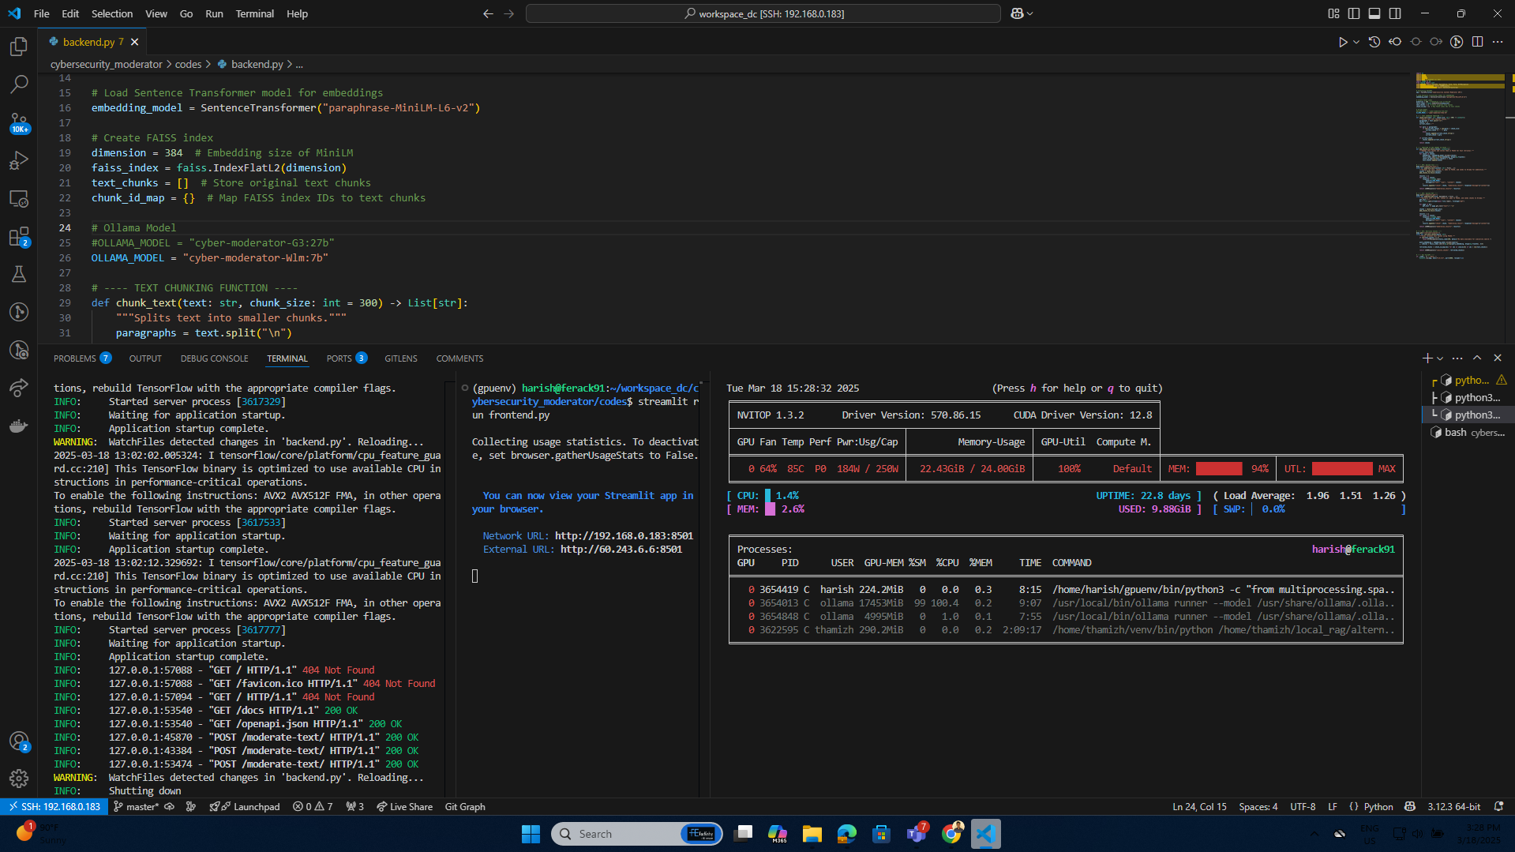Switch to the GITLENS panel tab

(401, 358)
